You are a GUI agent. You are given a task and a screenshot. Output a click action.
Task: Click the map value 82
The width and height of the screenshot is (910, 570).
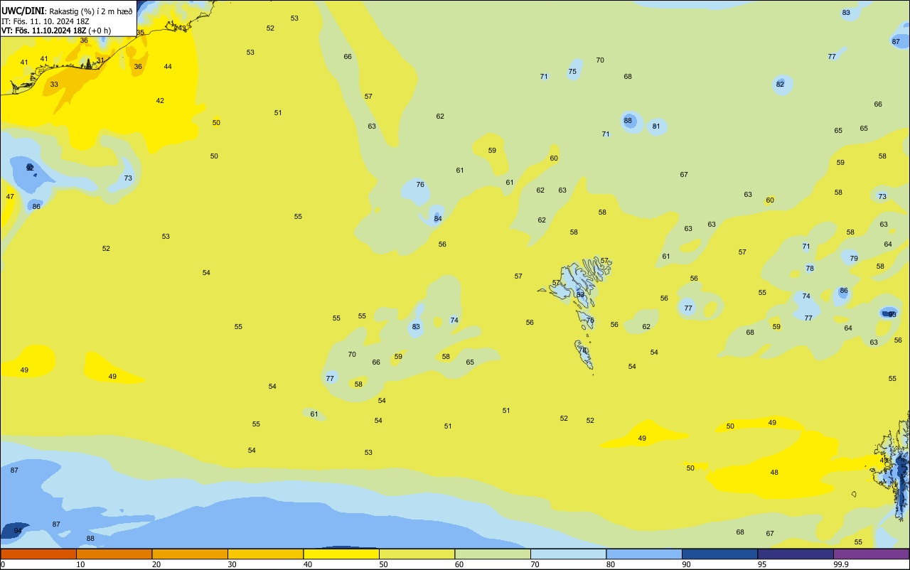(780, 85)
